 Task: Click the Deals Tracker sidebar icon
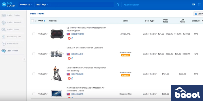tap(4, 51)
